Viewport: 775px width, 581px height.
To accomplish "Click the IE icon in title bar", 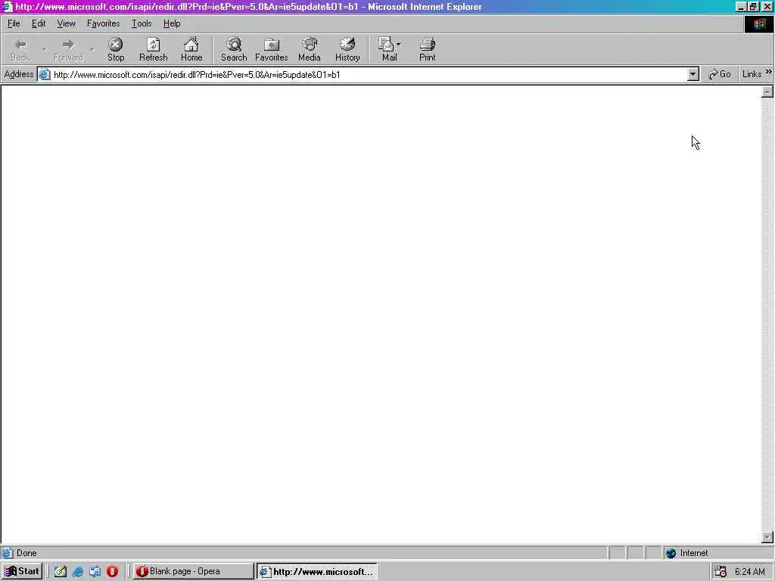I will coord(7,6).
